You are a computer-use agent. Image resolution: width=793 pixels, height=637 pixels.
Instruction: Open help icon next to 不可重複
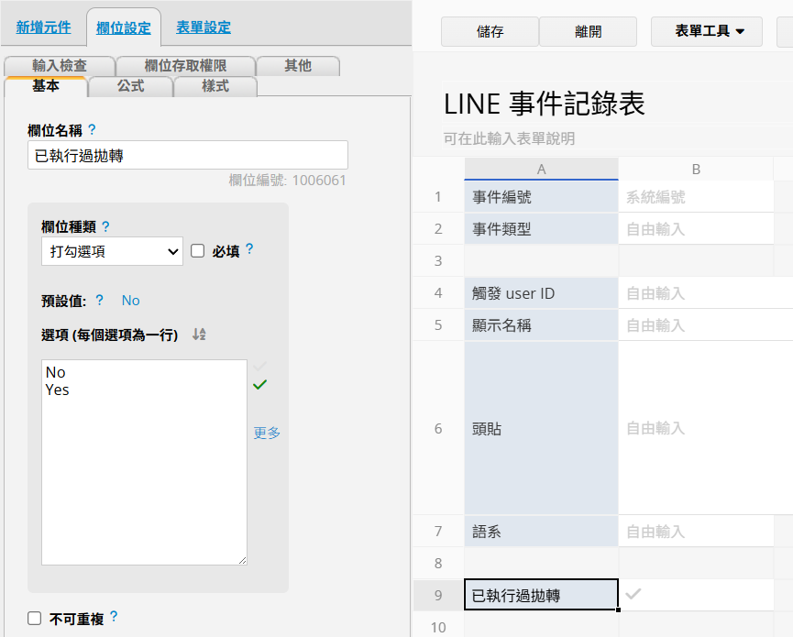click(x=114, y=616)
